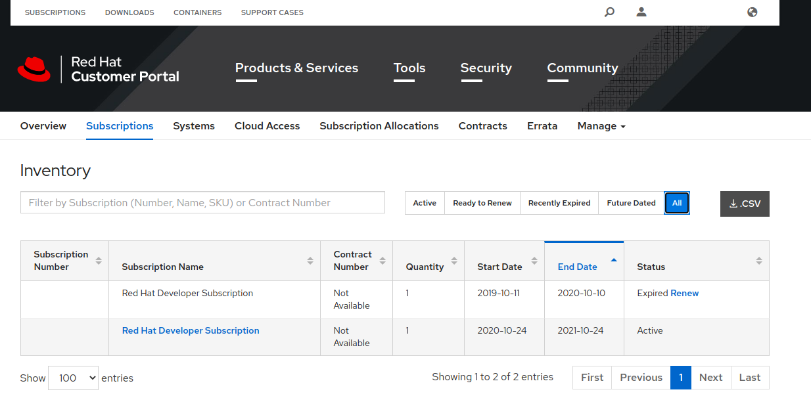The height and width of the screenshot is (398, 811).
Task: Download inventory as .CSV
Action: (x=745, y=204)
